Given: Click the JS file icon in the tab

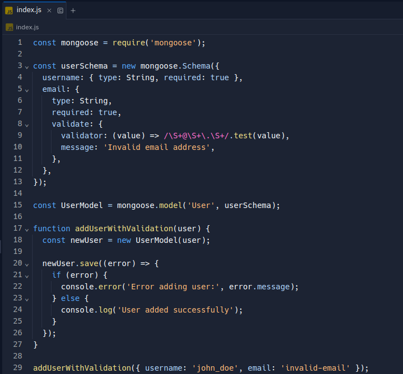Looking at the screenshot, I should click(x=9, y=11).
